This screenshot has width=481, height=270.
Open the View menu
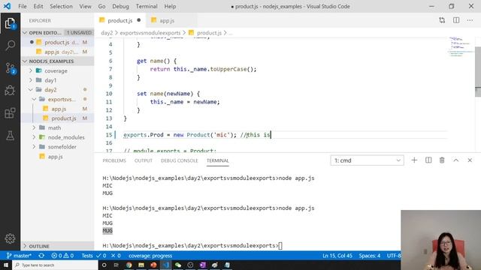pyautogui.click(x=85, y=6)
